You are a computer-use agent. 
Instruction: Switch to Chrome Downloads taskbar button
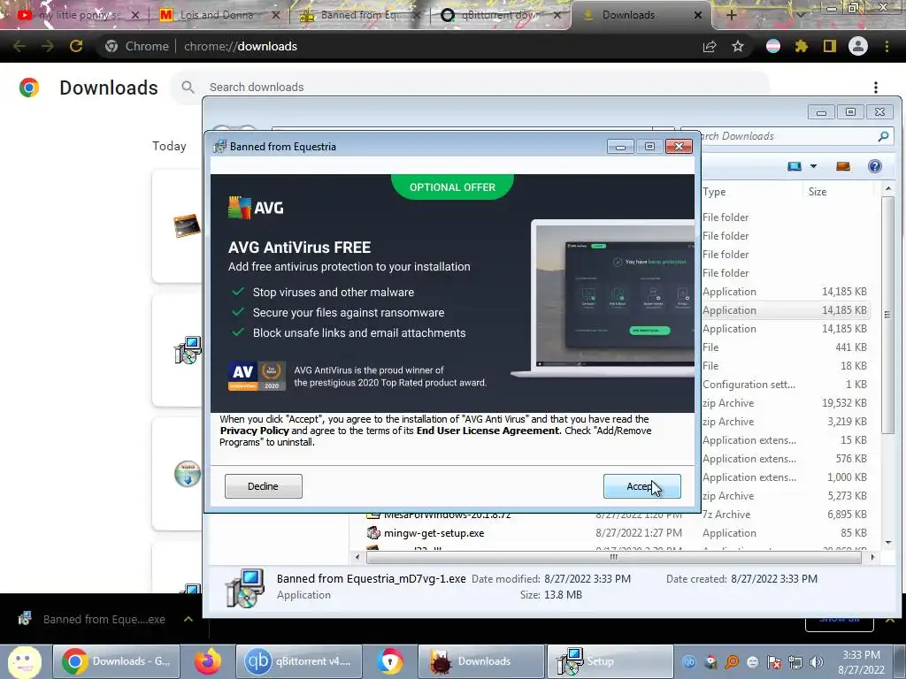(x=116, y=661)
